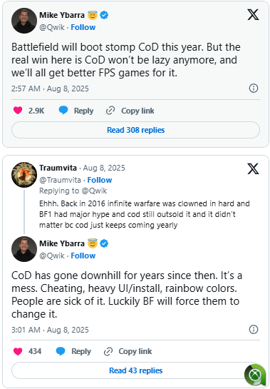Click verified badge on top Mike Ybarra
The width and height of the screenshot is (270, 389).
point(104,15)
